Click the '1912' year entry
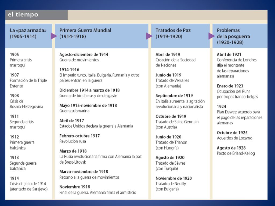Image resolution: width=275 pixels, height=206 pixels. tap(15, 137)
